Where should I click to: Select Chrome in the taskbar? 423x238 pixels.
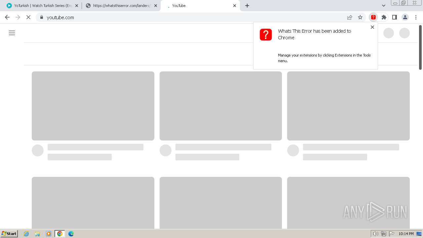[x=59, y=234]
